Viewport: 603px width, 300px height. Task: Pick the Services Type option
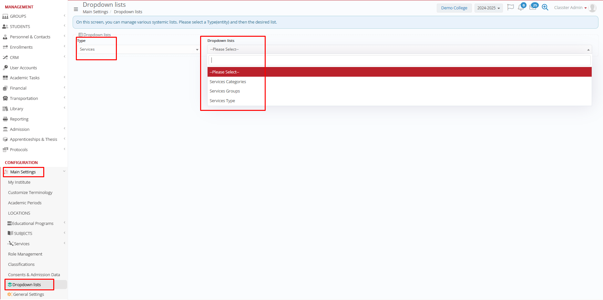(x=222, y=101)
